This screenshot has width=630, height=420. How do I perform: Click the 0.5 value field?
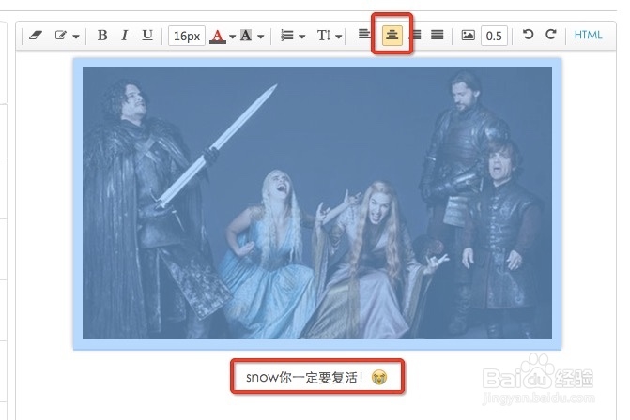494,36
